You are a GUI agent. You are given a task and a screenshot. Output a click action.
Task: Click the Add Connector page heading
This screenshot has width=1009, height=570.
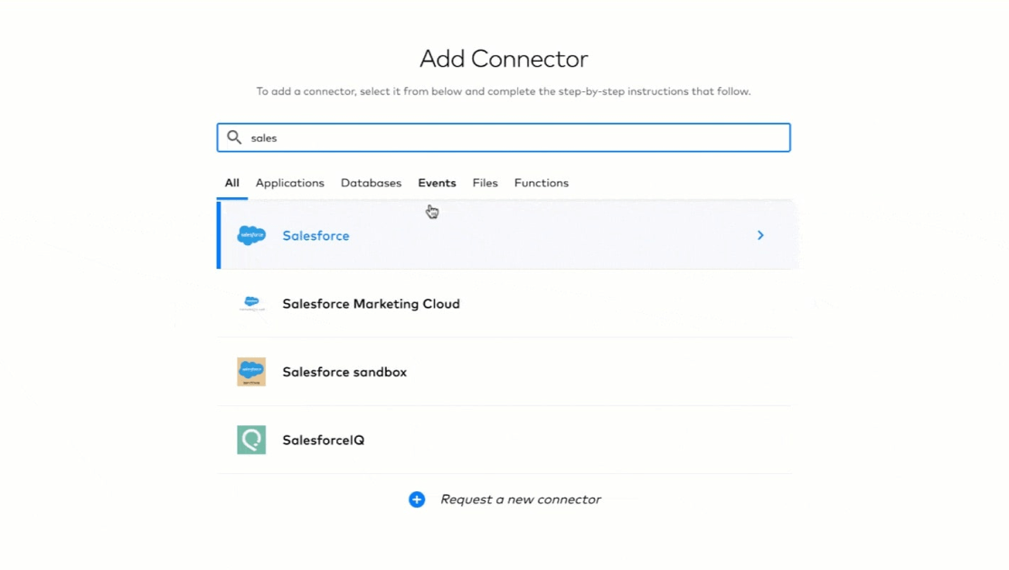[x=504, y=59]
